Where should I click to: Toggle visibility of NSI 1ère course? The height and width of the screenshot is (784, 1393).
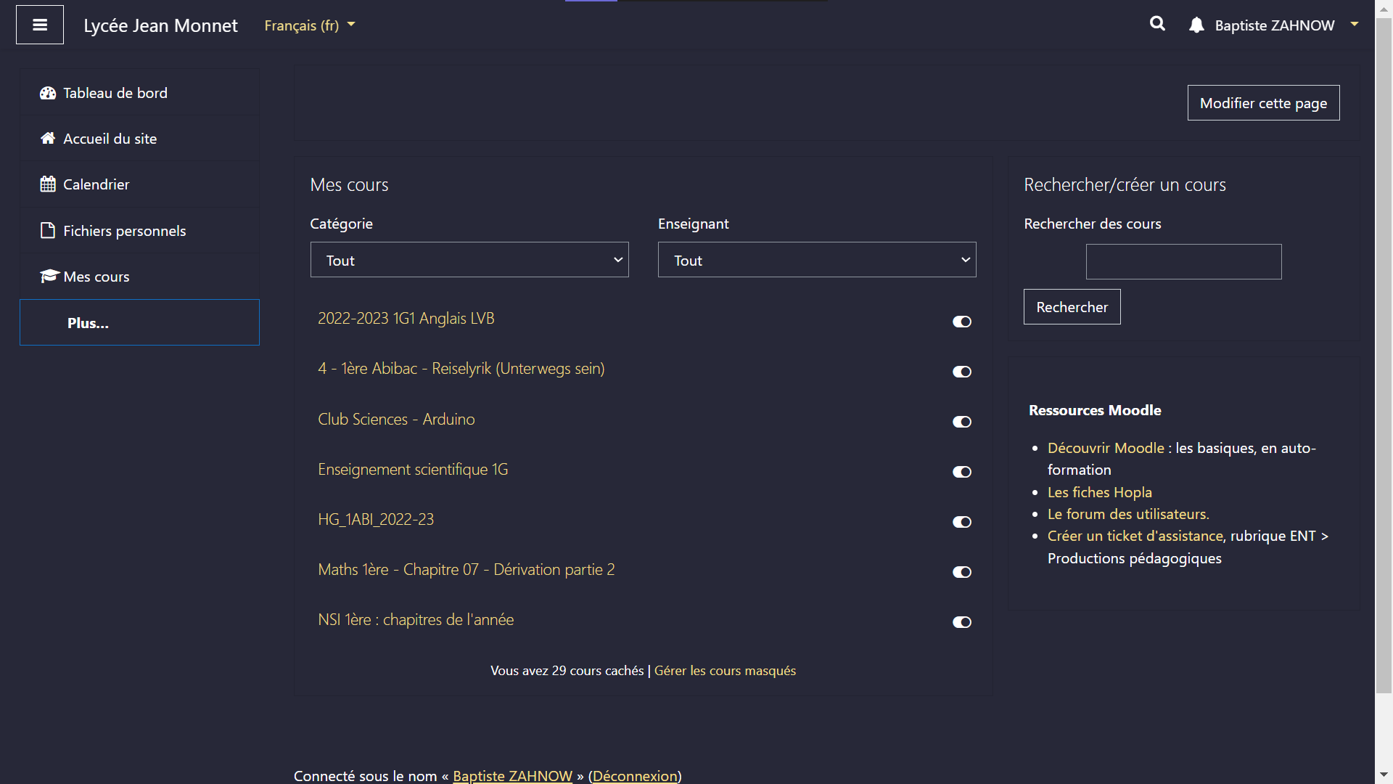(x=961, y=622)
